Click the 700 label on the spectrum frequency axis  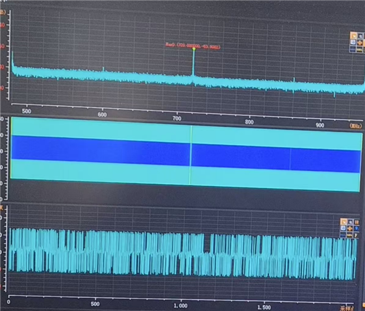click(177, 119)
